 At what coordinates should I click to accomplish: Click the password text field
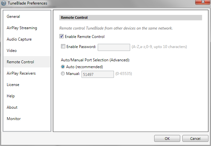pyautogui.click(x=114, y=47)
